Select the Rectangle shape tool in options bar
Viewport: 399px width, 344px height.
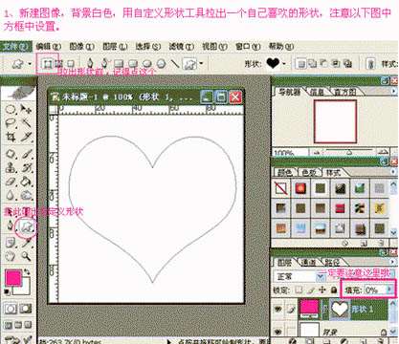(119, 64)
